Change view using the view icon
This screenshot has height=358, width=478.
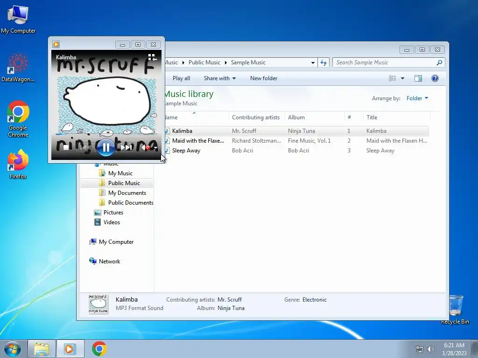392,78
